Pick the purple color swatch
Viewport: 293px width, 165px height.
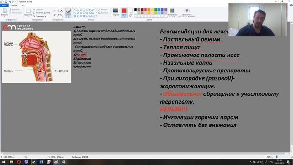click(166, 10)
